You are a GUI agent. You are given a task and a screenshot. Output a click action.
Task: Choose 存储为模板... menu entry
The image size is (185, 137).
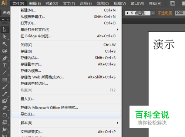[66, 71]
